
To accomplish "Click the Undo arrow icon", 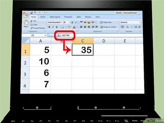I will pyautogui.click(x=35, y=13).
